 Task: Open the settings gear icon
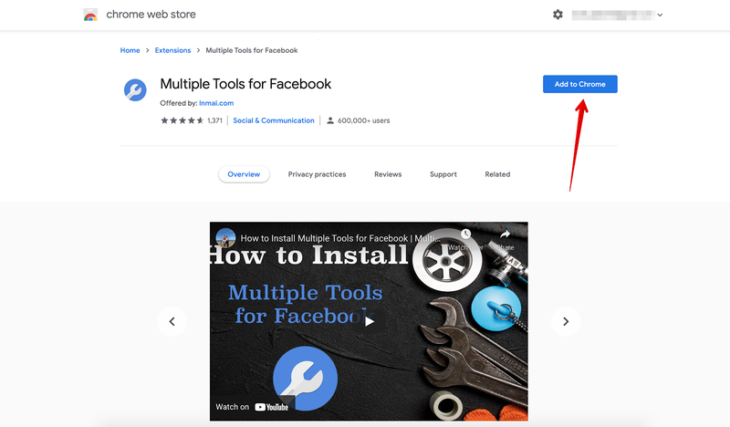pyautogui.click(x=558, y=15)
